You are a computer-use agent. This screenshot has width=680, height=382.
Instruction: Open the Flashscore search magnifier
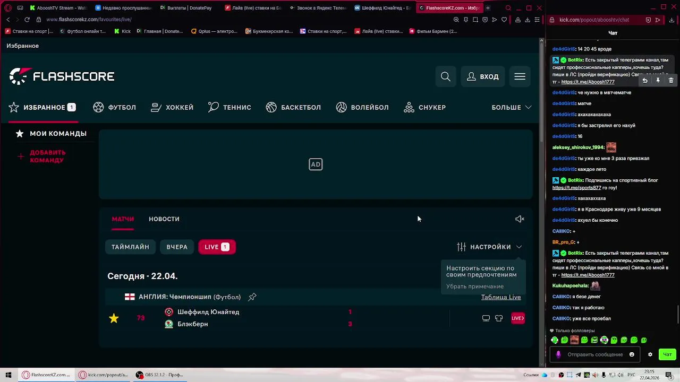(x=446, y=77)
